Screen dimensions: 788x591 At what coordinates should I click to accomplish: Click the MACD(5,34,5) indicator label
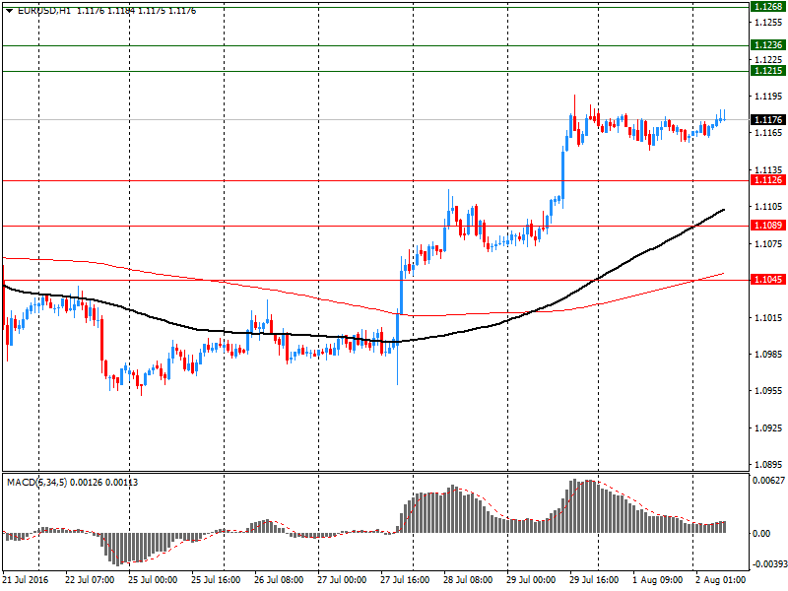(x=36, y=483)
